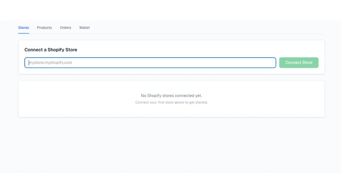Click the Connect Store button

(299, 63)
